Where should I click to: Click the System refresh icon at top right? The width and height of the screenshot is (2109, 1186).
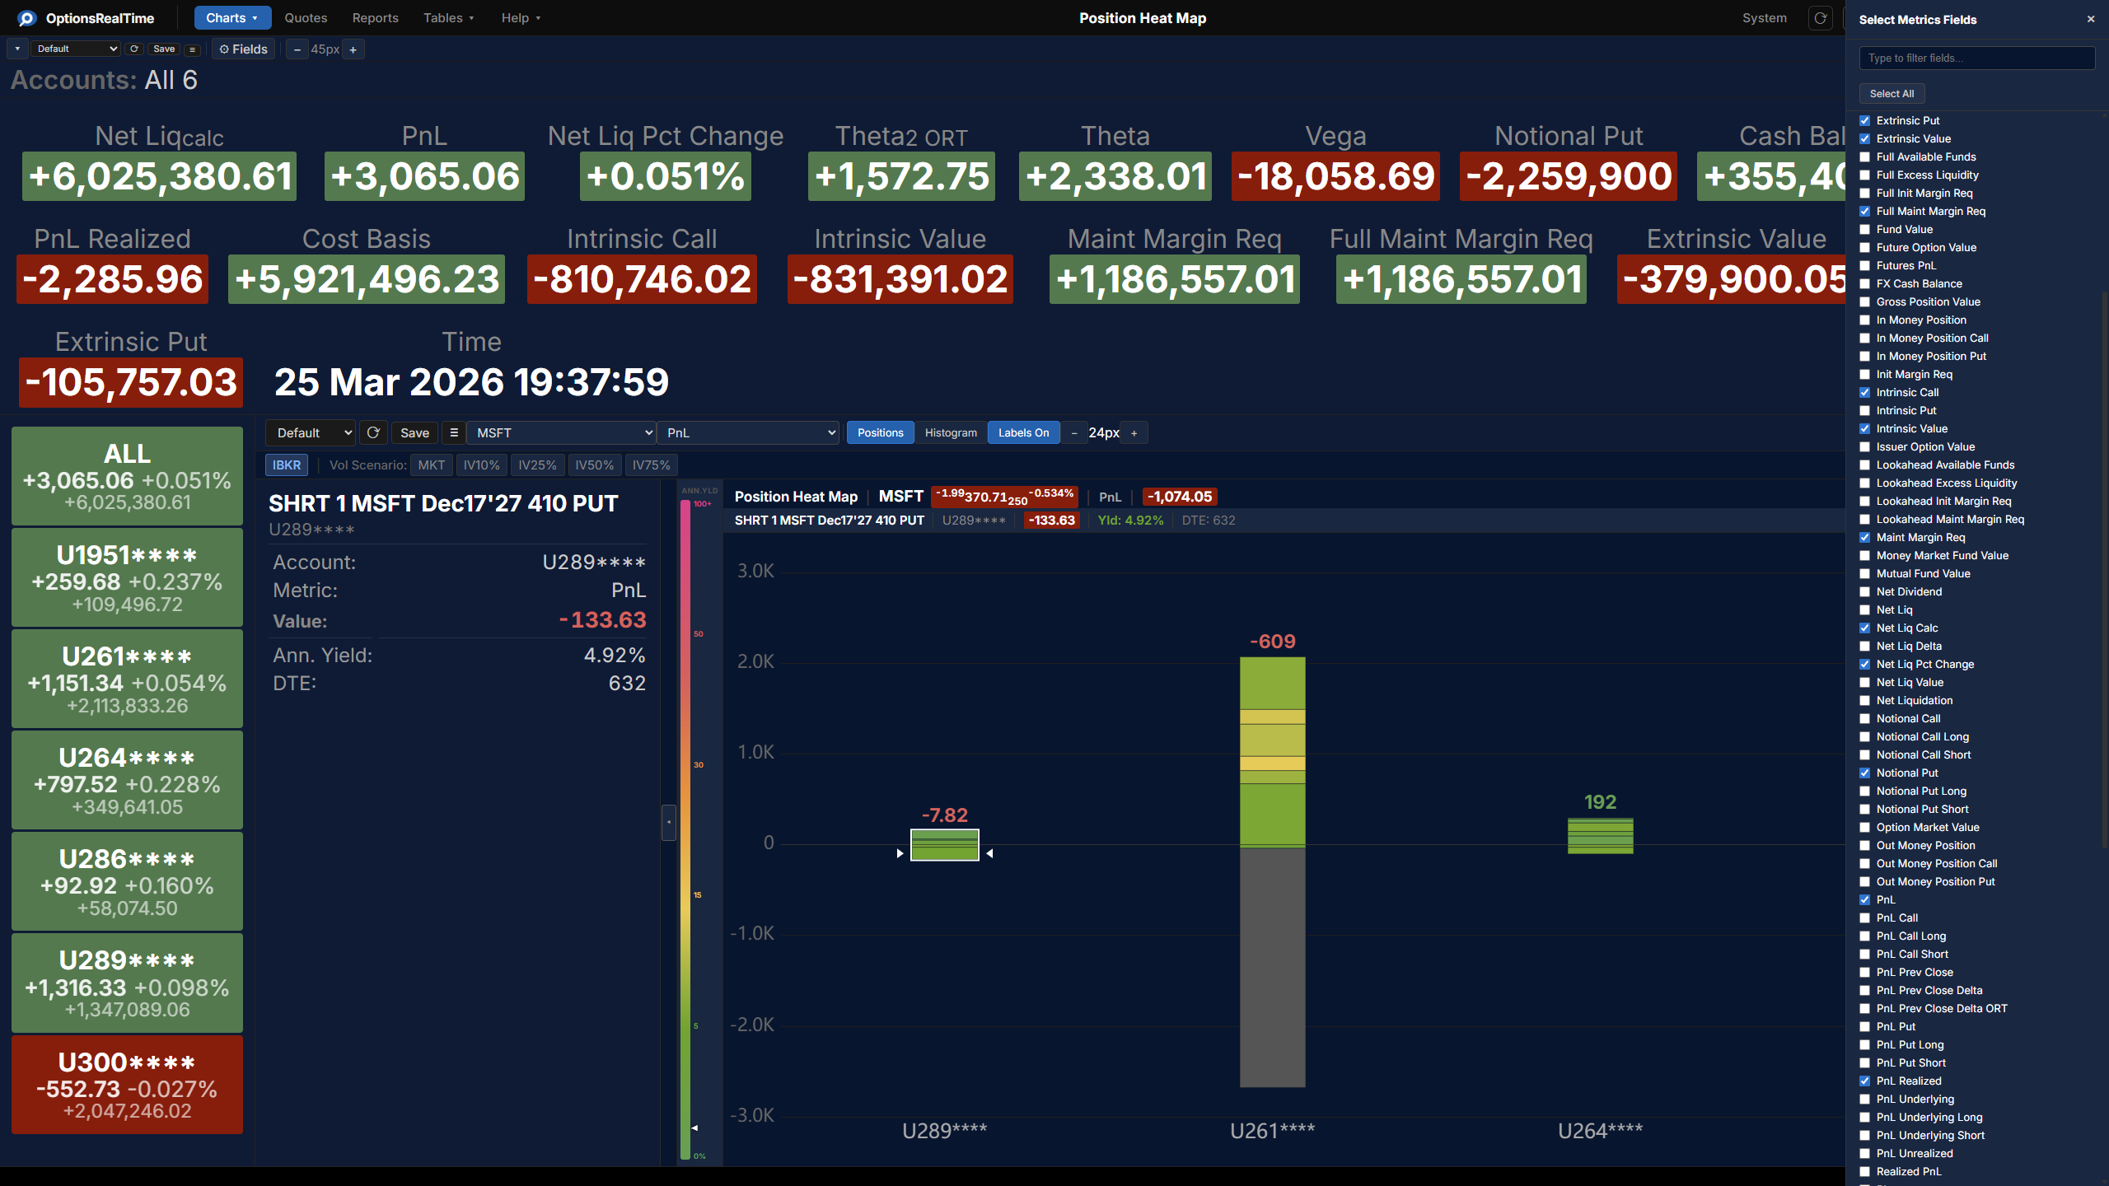coord(1821,17)
